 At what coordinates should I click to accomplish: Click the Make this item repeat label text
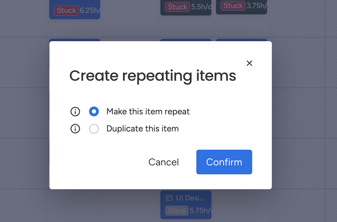coord(148,112)
